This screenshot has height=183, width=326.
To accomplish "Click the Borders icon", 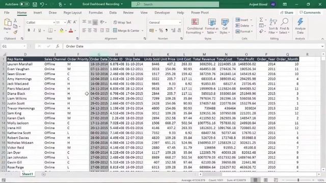I will [50, 30].
